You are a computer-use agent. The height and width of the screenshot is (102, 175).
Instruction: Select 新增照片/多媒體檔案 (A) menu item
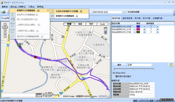click(x=30, y=10)
